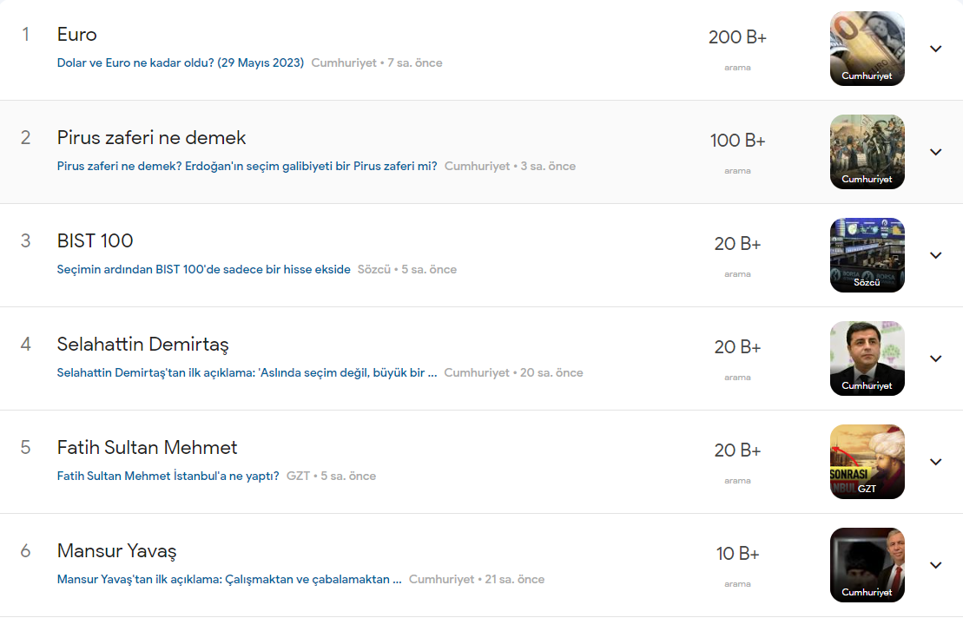Image resolution: width=963 pixels, height=618 pixels.
Task: Expand the Fatih Sultan Mehmet row chevron
Action: point(935,462)
